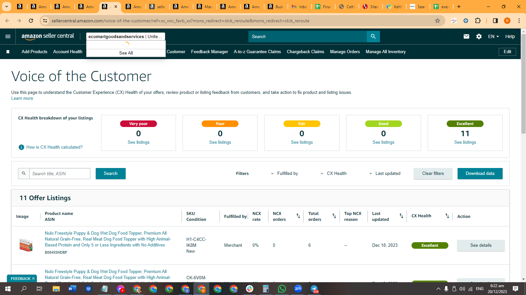Click the Clear filters button
This screenshot has height=295, width=526.
point(433,174)
